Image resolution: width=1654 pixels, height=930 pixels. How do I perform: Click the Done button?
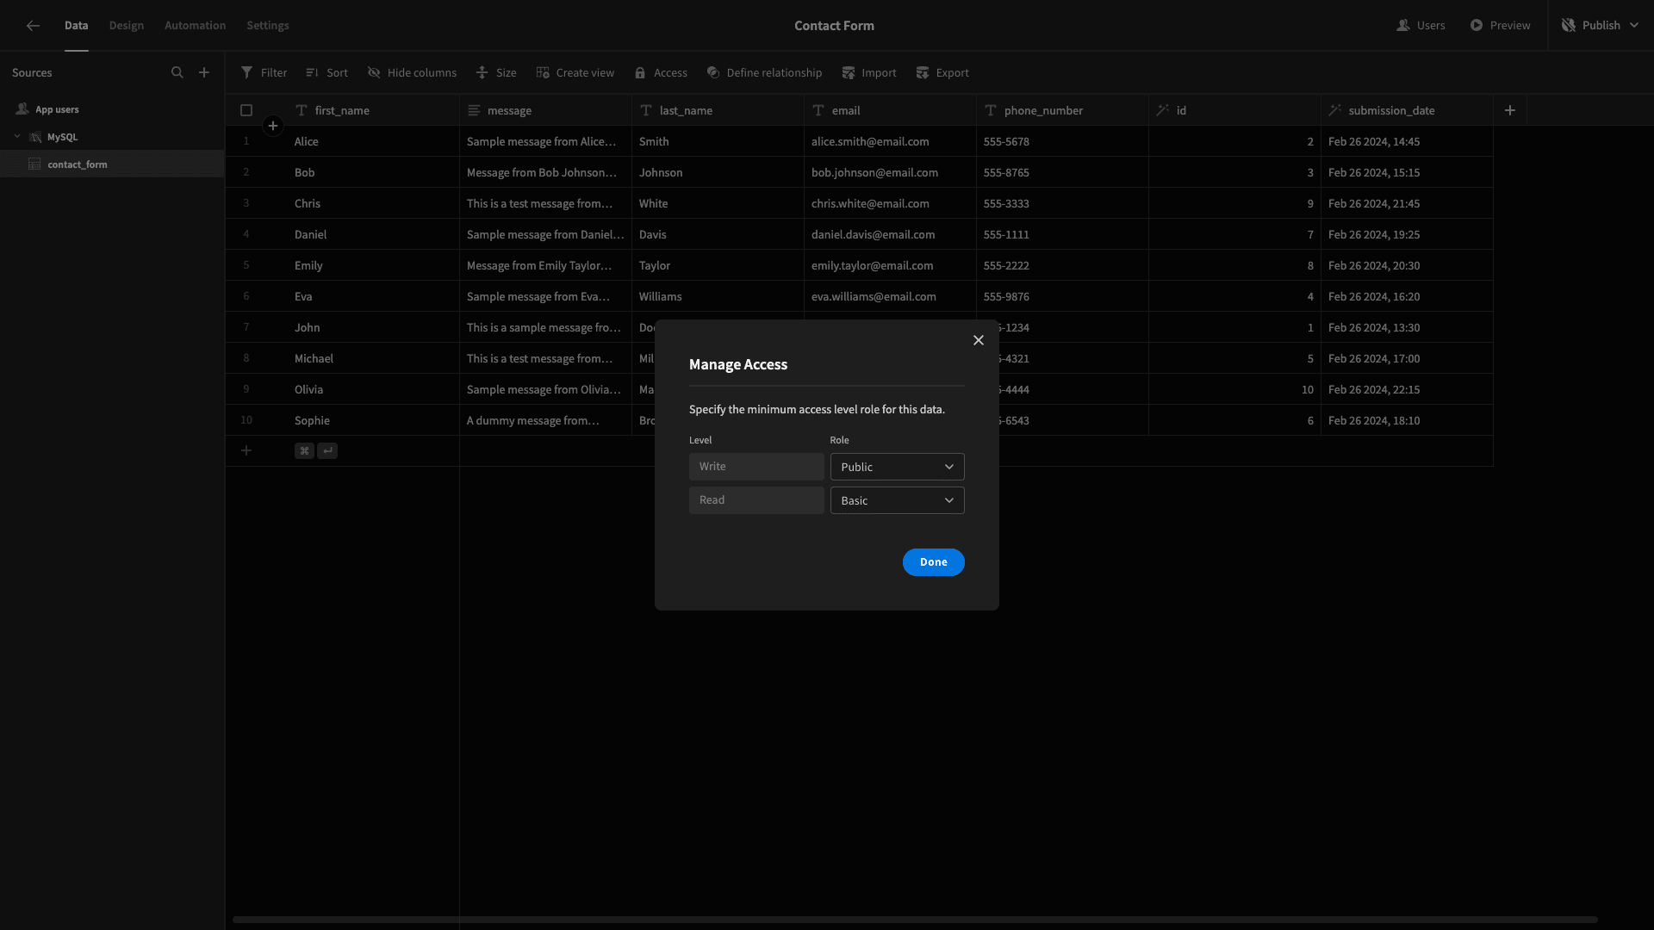click(x=933, y=562)
